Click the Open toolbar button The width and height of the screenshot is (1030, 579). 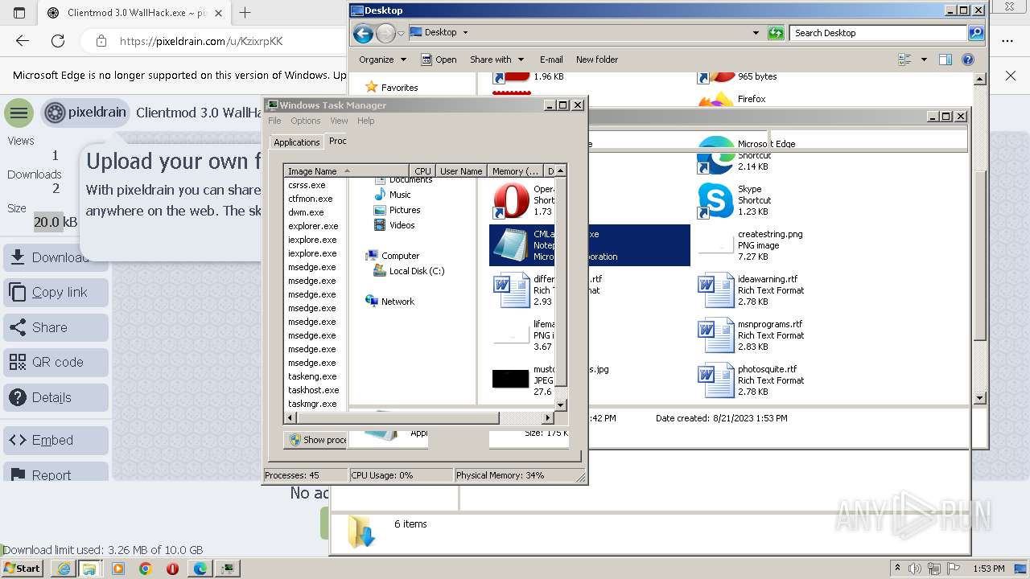439,60
